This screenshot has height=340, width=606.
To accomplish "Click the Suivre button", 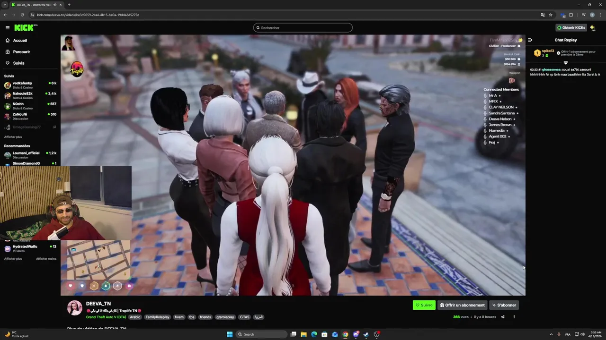I will tap(424, 305).
